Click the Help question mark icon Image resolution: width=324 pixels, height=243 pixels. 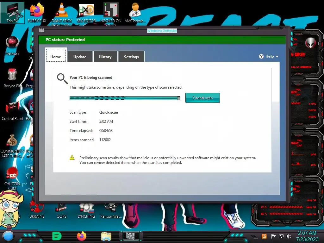click(261, 56)
